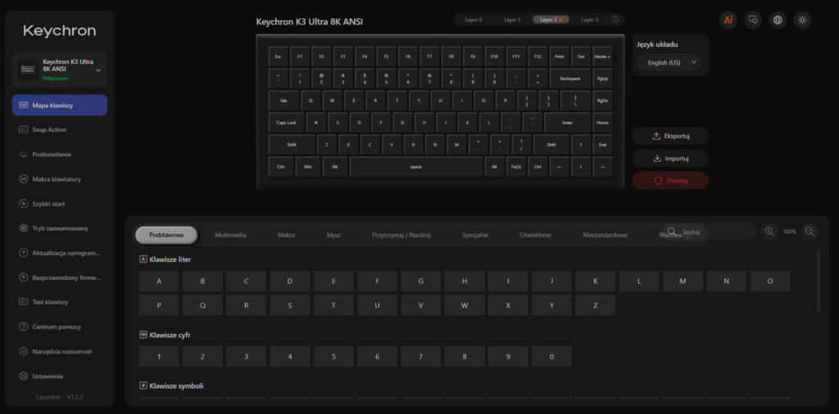839x414 pixels.
Task: Select the Caps Lock key on keyboard
Action: click(286, 123)
